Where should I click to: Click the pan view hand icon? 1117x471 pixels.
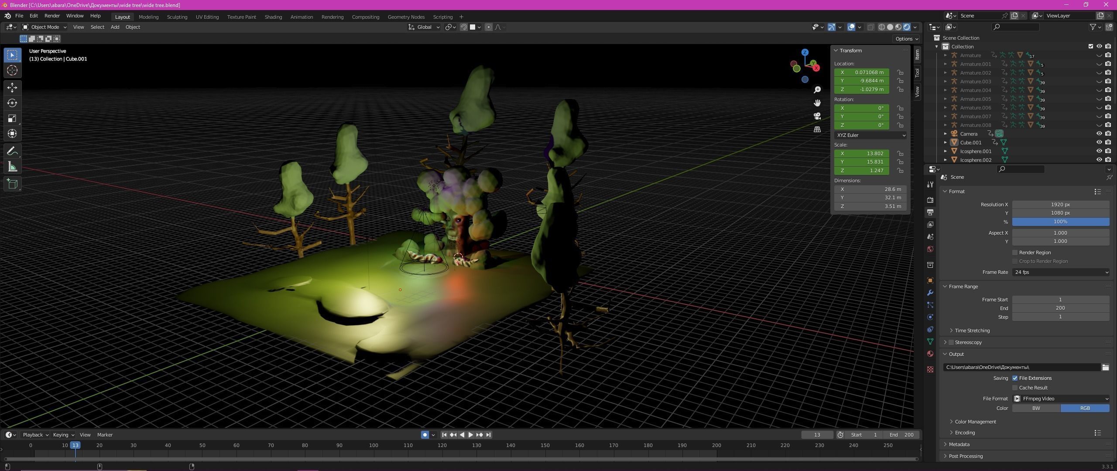point(817,103)
